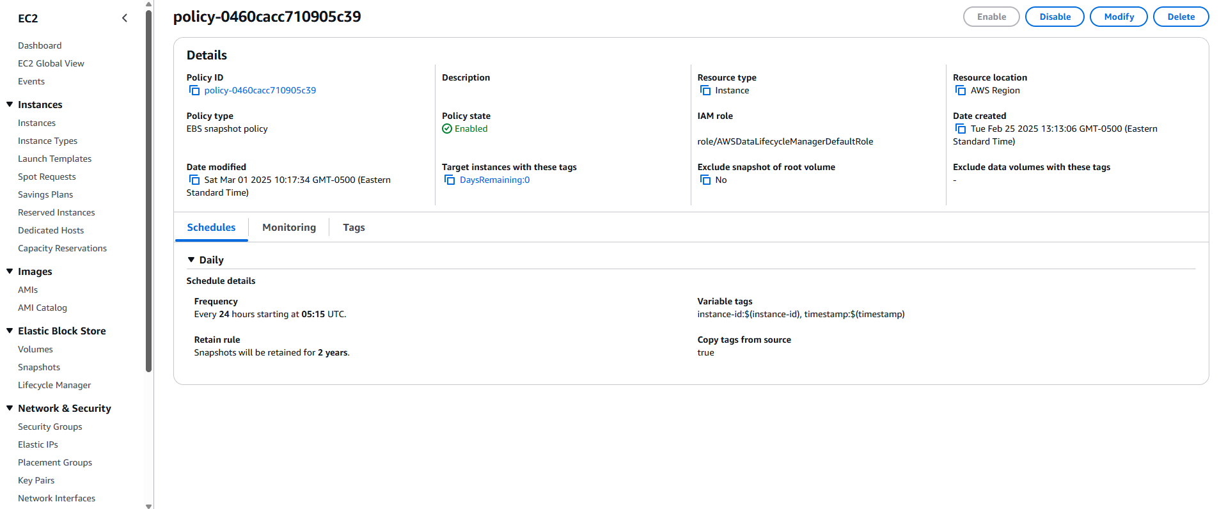Screen dimensions: 1226x509
Task: Open Savings Plans page
Action: pyautogui.click(x=45, y=194)
